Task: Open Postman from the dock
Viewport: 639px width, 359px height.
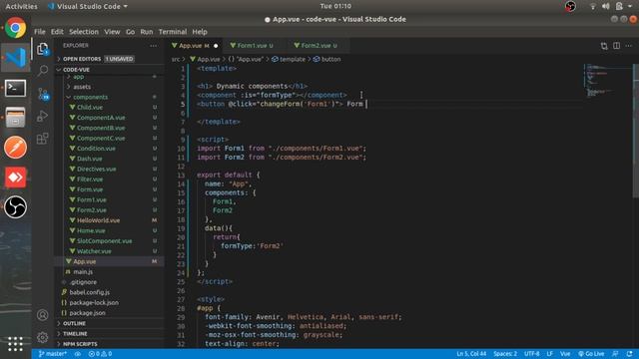Action: click(x=16, y=147)
